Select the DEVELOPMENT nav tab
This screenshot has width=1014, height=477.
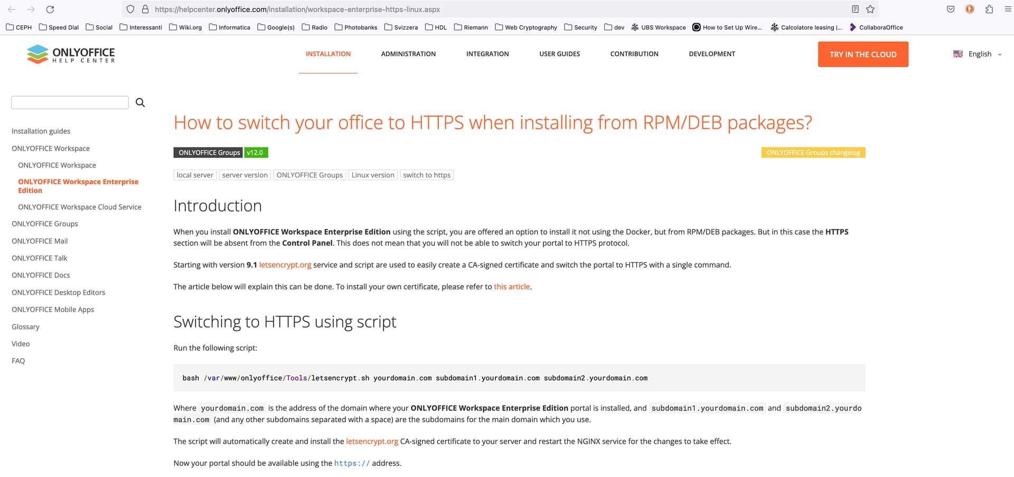click(x=712, y=54)
